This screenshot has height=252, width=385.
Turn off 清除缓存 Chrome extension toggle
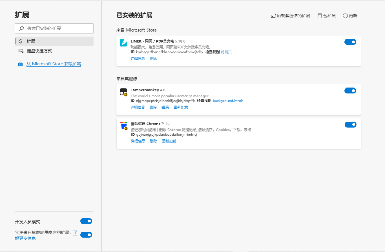(351, 124)
